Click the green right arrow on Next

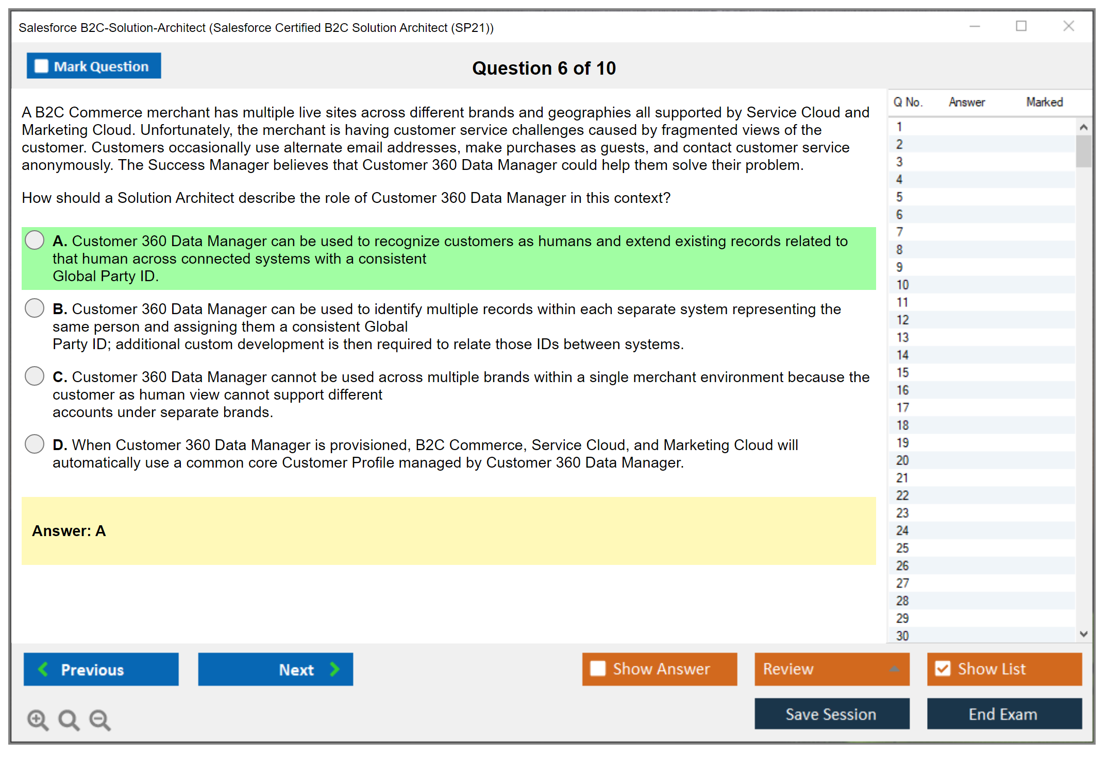[x=335, y=669]
